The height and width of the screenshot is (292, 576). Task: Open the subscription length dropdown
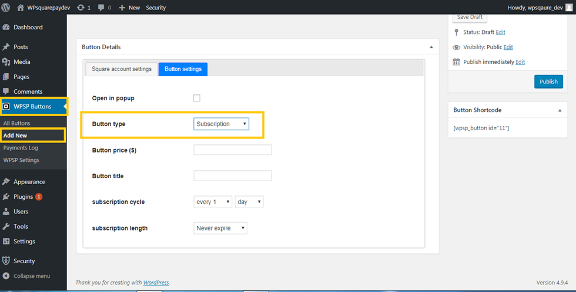(x=220, y=228)
